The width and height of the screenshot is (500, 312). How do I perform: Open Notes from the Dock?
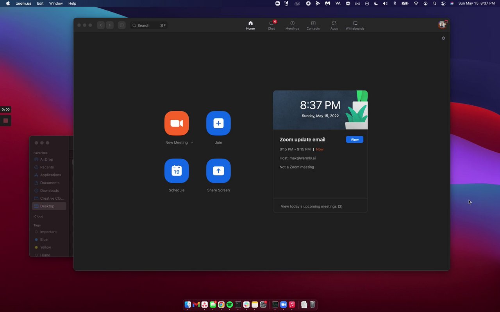point(255,305)
